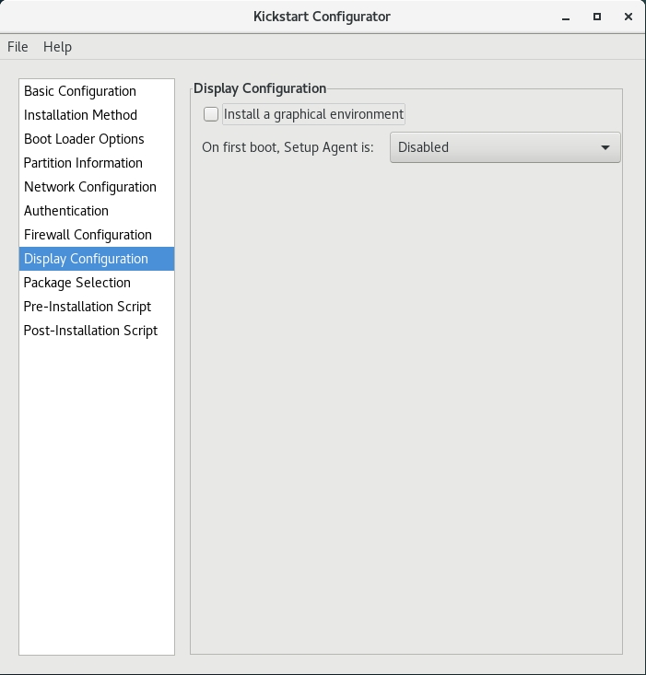Enable Install a graphical environment checkbox

212,114
